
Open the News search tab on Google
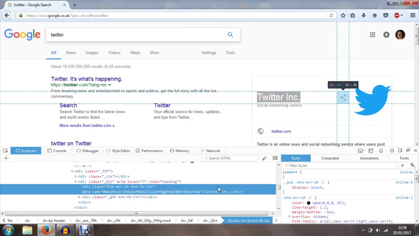point(71,53)
